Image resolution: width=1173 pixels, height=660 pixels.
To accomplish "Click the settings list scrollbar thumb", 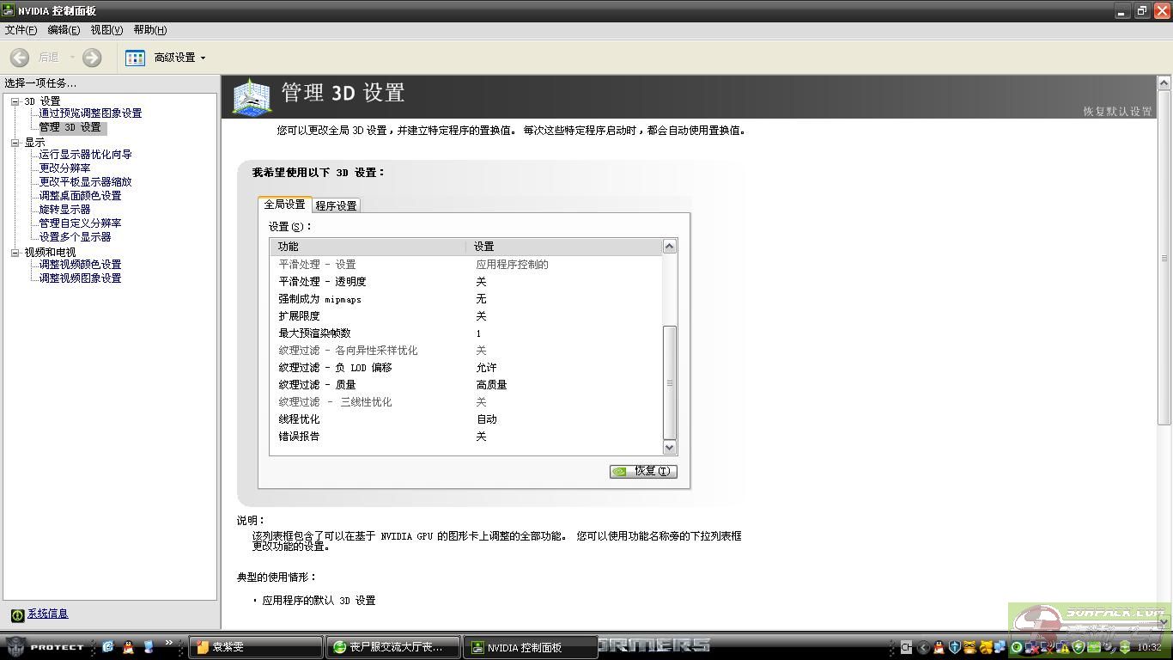I will (670, 383).
